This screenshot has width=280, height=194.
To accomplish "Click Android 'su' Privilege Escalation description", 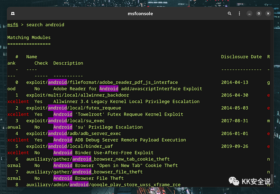I will point(98,127).
